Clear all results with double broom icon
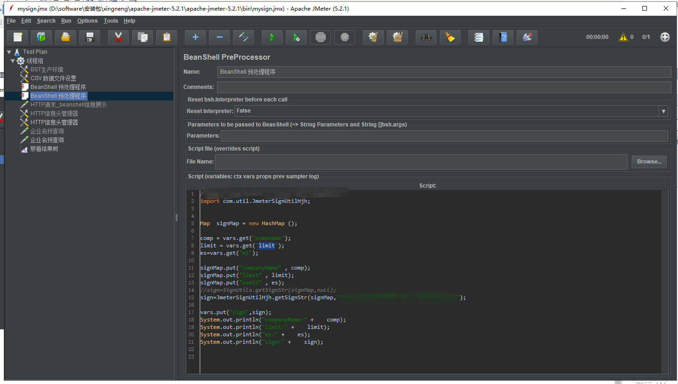 coord(397,37)
